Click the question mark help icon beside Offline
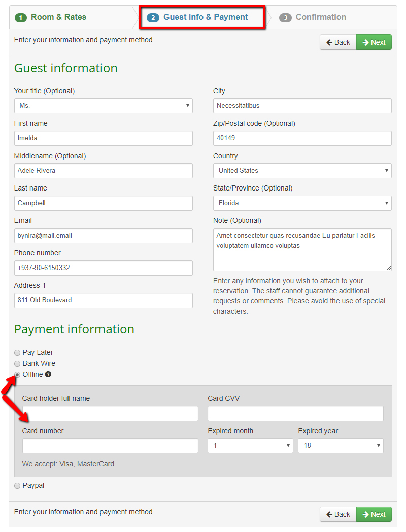406x532 pixels. coord(49,374)
